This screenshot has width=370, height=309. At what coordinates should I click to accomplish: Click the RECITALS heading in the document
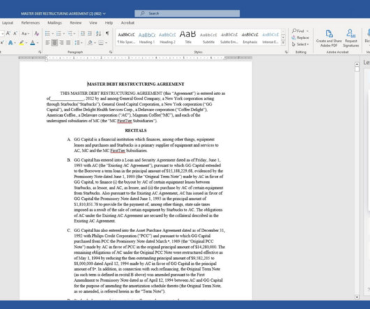(135, 131)
